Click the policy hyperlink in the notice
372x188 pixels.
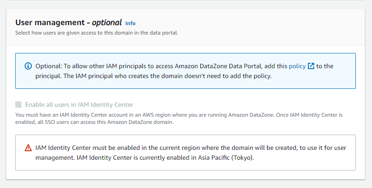(297, 66)
